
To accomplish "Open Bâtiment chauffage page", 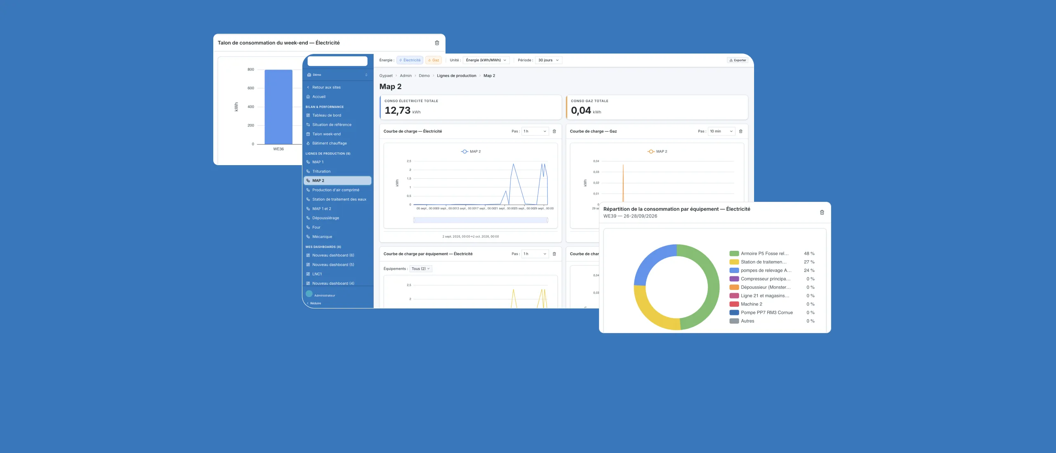I will (337, 143).
